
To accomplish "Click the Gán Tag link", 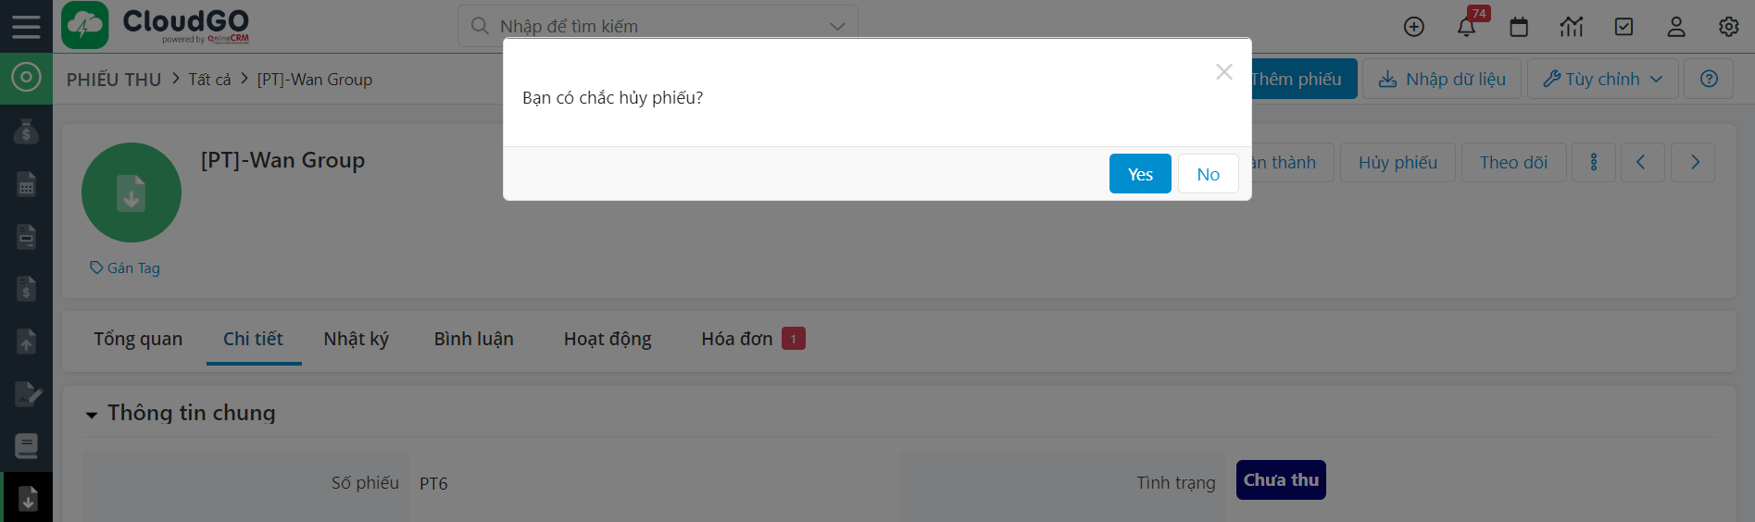I will coord(125,268).
